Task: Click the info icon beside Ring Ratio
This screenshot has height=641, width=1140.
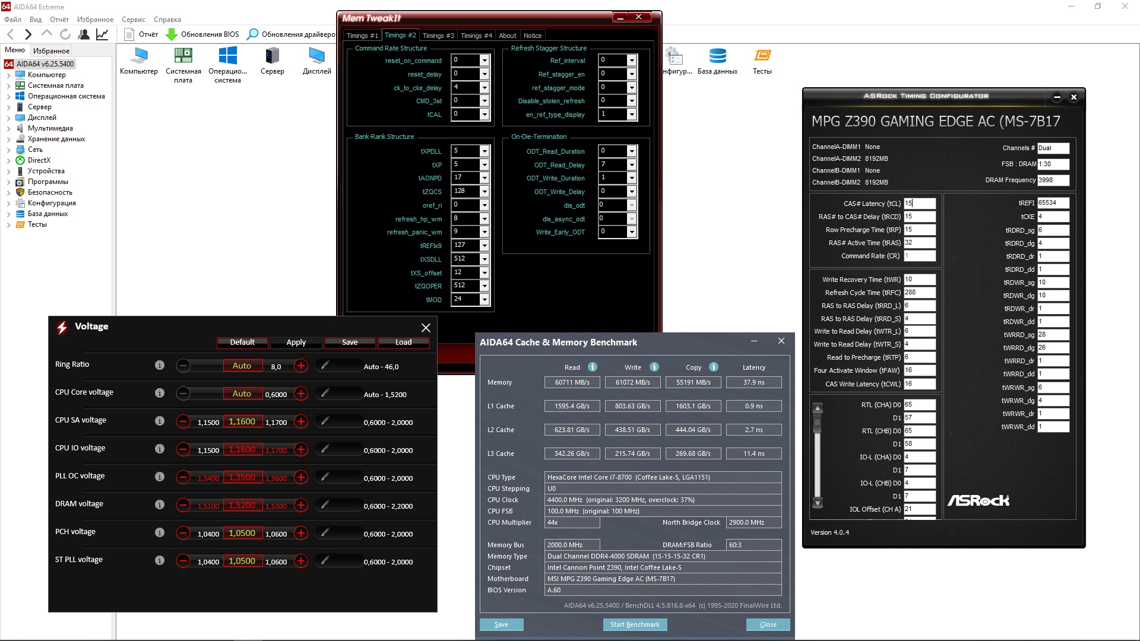Action: click(159, 365)
